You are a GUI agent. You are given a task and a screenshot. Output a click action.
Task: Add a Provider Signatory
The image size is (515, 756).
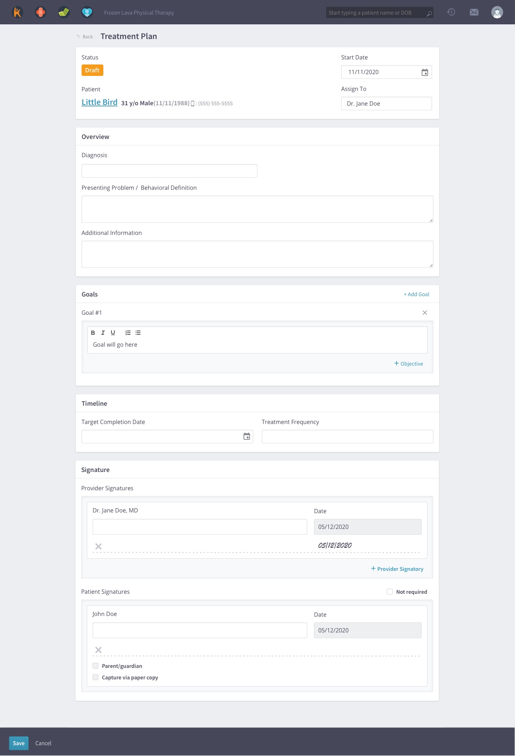[397, 569]
